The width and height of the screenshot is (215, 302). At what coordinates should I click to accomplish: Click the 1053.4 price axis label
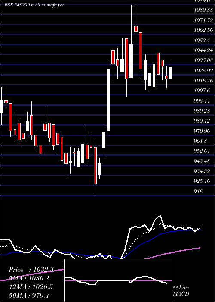pos(202,40)
